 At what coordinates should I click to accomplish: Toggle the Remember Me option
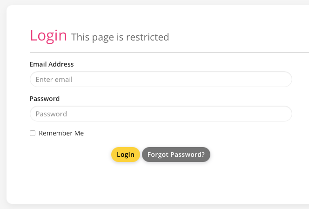pyautogui.click(x=33, y=133)
